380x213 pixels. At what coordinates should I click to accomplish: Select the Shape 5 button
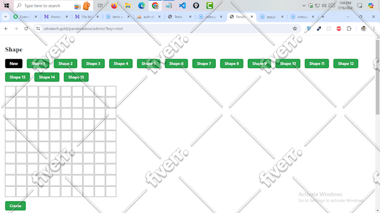[x=149, y=64]
